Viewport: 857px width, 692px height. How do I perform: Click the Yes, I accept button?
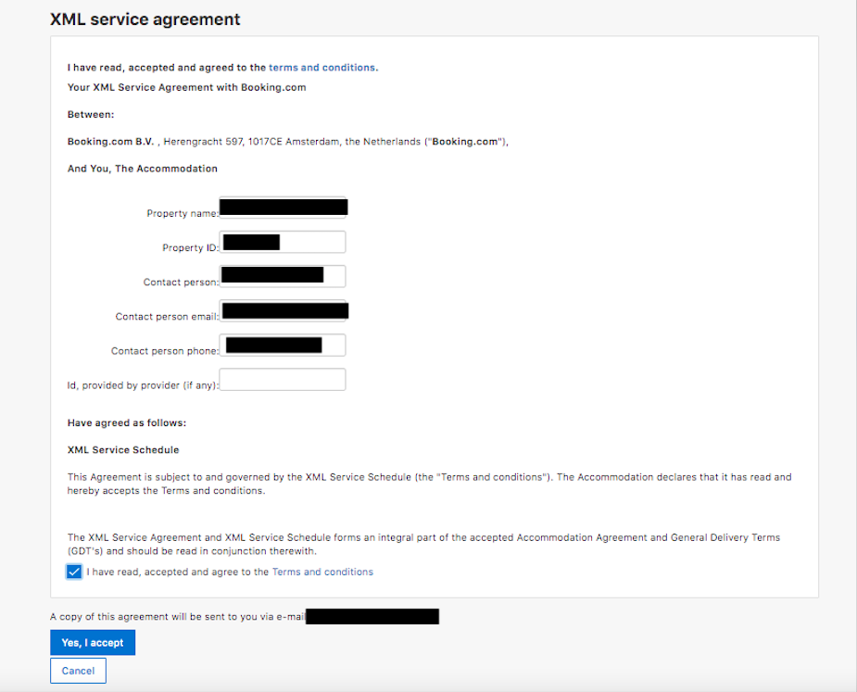(93, 643)
